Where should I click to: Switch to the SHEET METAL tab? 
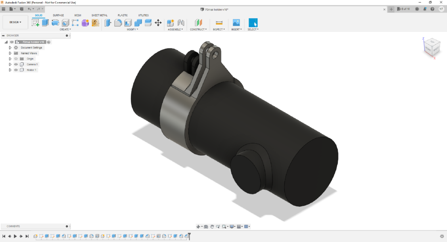[99, 15]
